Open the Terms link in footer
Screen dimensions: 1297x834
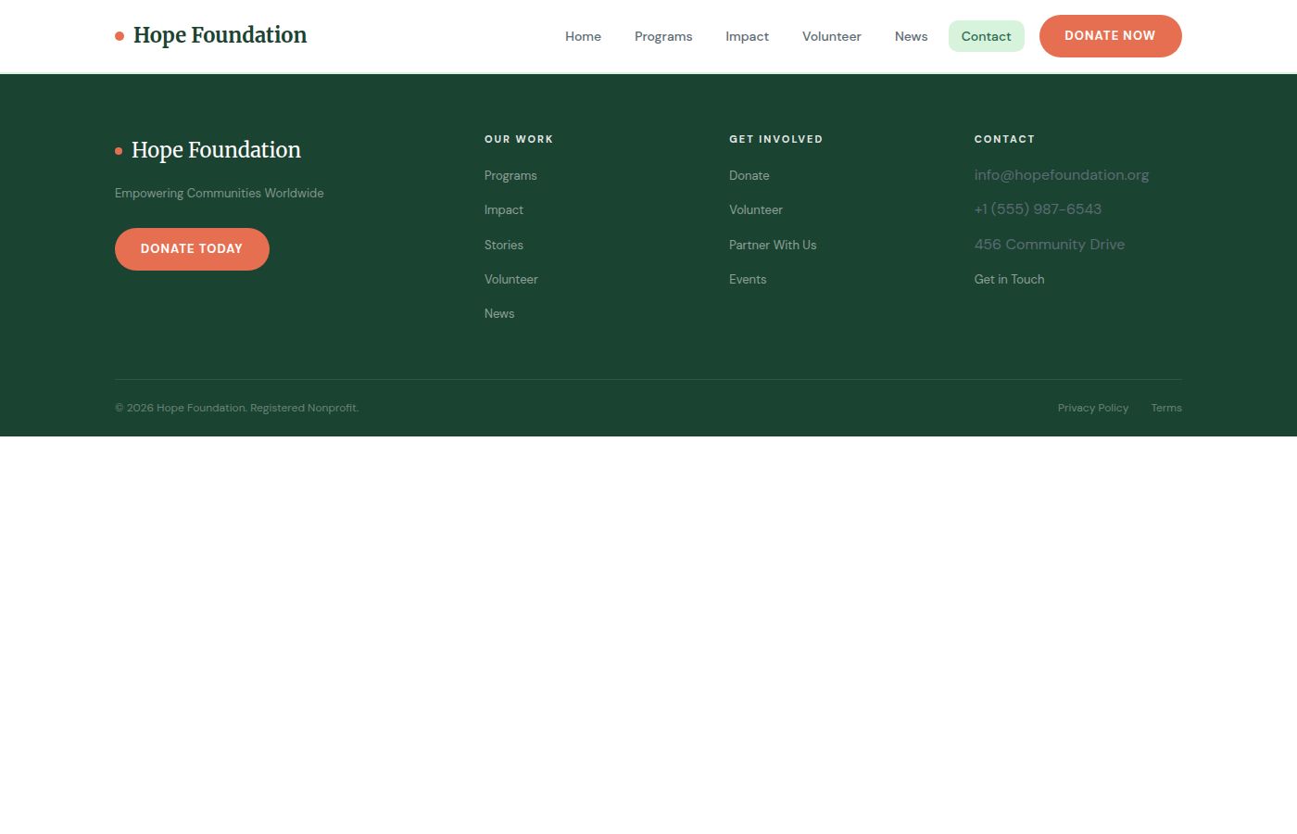tap(1166, 408)
